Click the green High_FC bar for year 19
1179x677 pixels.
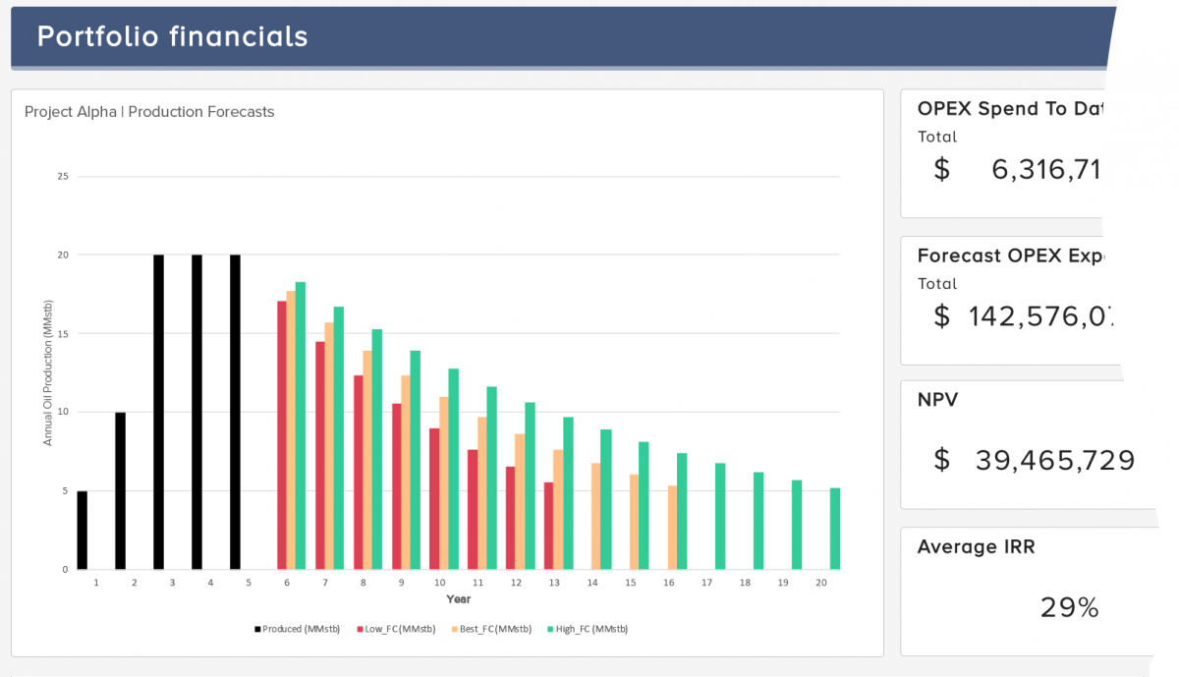pos(797,525)
